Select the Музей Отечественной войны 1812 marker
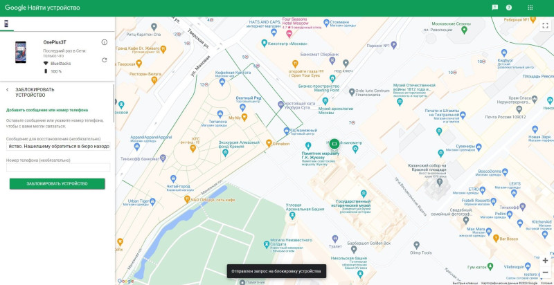The height and width of the screenshot is (285, 554). click(400, 102)
